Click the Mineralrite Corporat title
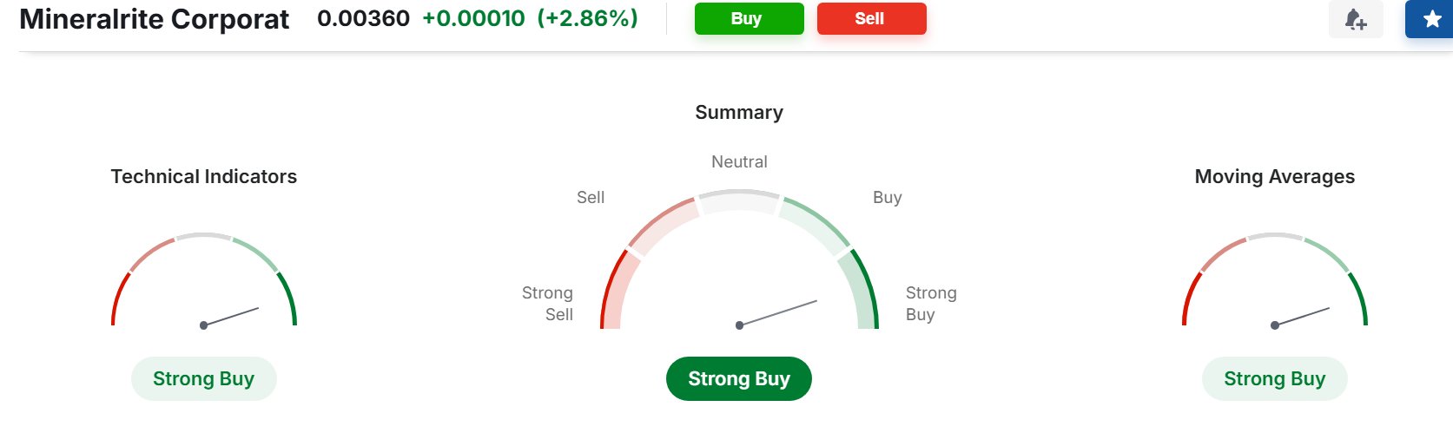 tap(155, 19)
